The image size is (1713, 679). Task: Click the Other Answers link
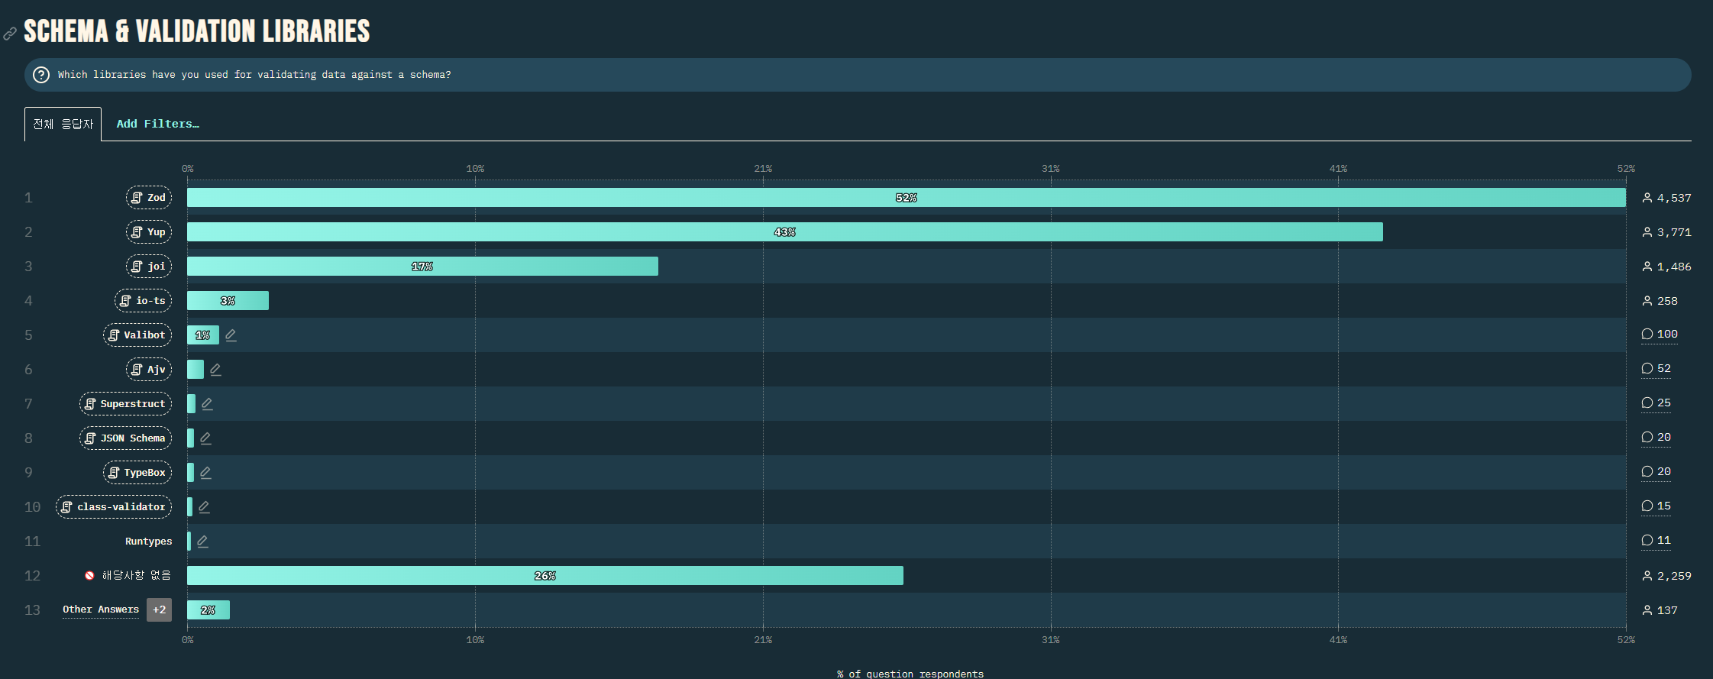(x=101, y=609)
